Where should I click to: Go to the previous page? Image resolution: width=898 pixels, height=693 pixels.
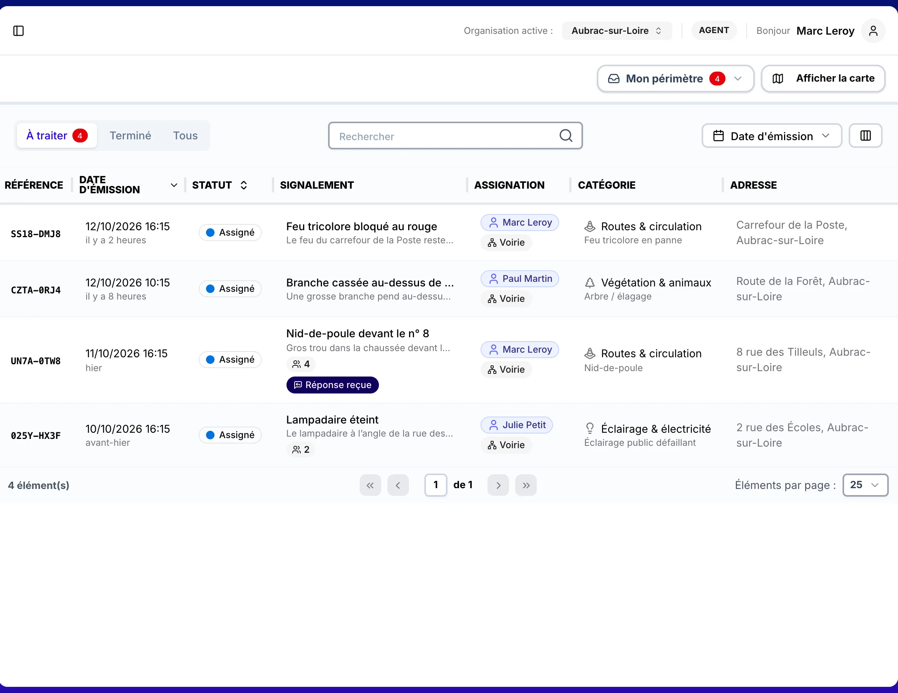click(x=398, y=485)
